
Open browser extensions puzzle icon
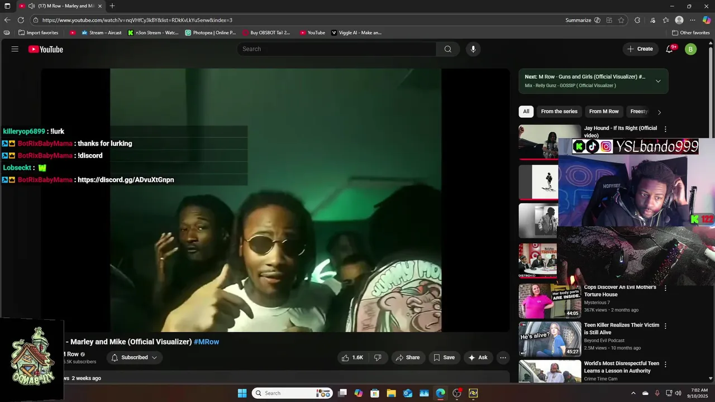point(637,20)
